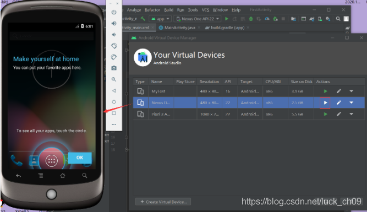The height and width of the screenshot is (212, 367).
Task: Sort devices by Size on Disk header
Action: [x=302, y=81]
